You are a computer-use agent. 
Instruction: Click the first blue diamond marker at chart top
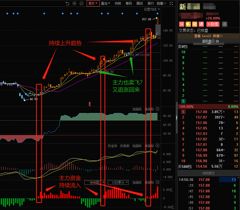coord(7,14)
